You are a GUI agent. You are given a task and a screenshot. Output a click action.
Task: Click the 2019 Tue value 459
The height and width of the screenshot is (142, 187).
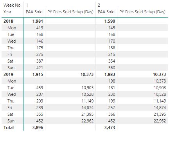pos(40,88)
